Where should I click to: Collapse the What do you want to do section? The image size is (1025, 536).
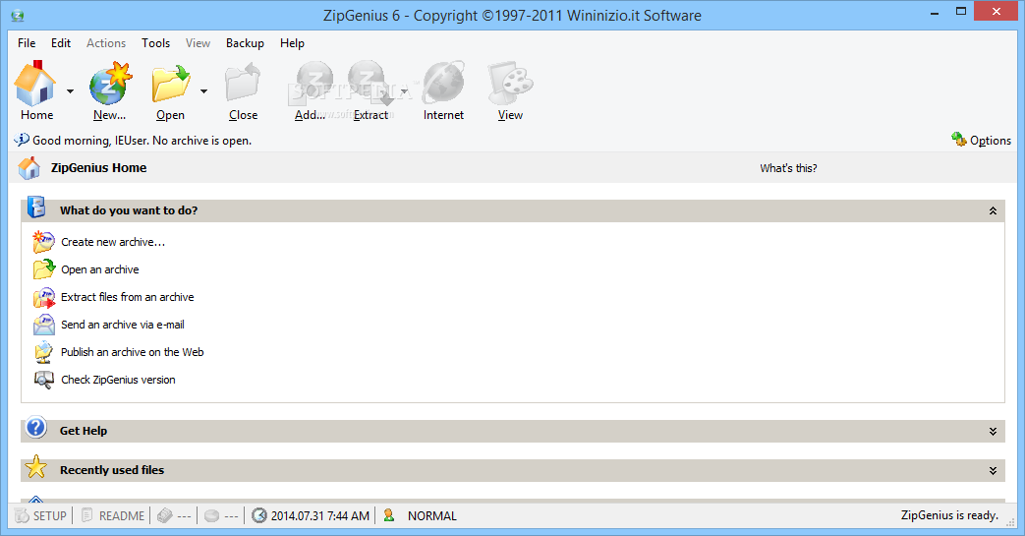993,210
